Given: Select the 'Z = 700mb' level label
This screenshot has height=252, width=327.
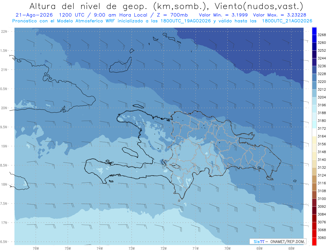Looking at the screenshot, I should tap(172, 15).
